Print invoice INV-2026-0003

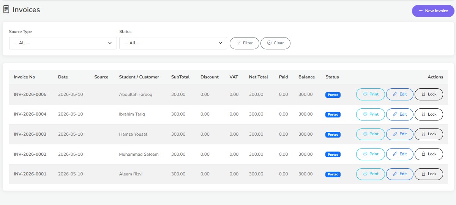(371, 134)
